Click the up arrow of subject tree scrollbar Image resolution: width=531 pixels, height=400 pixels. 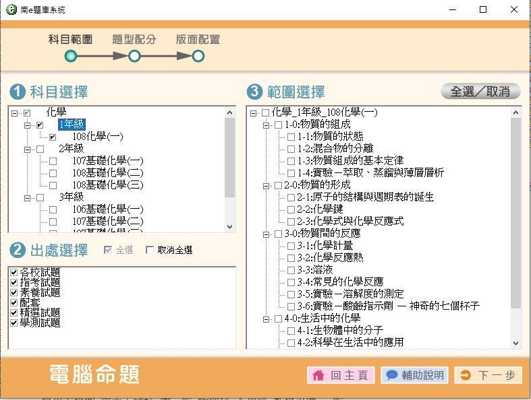pyautogui.click(x=230, y=112)
